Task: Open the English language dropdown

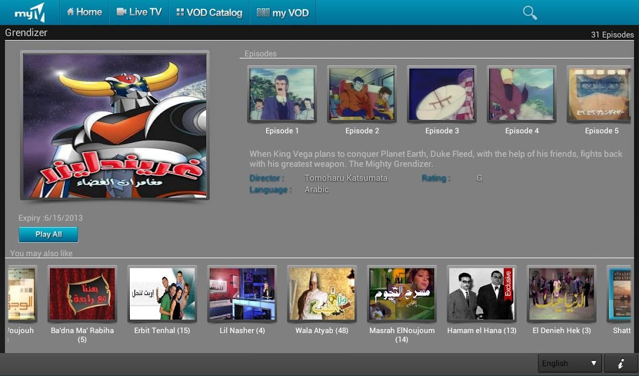Action: point(570,363)
